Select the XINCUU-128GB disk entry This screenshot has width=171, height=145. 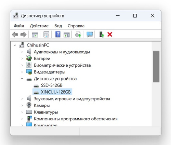56,92
